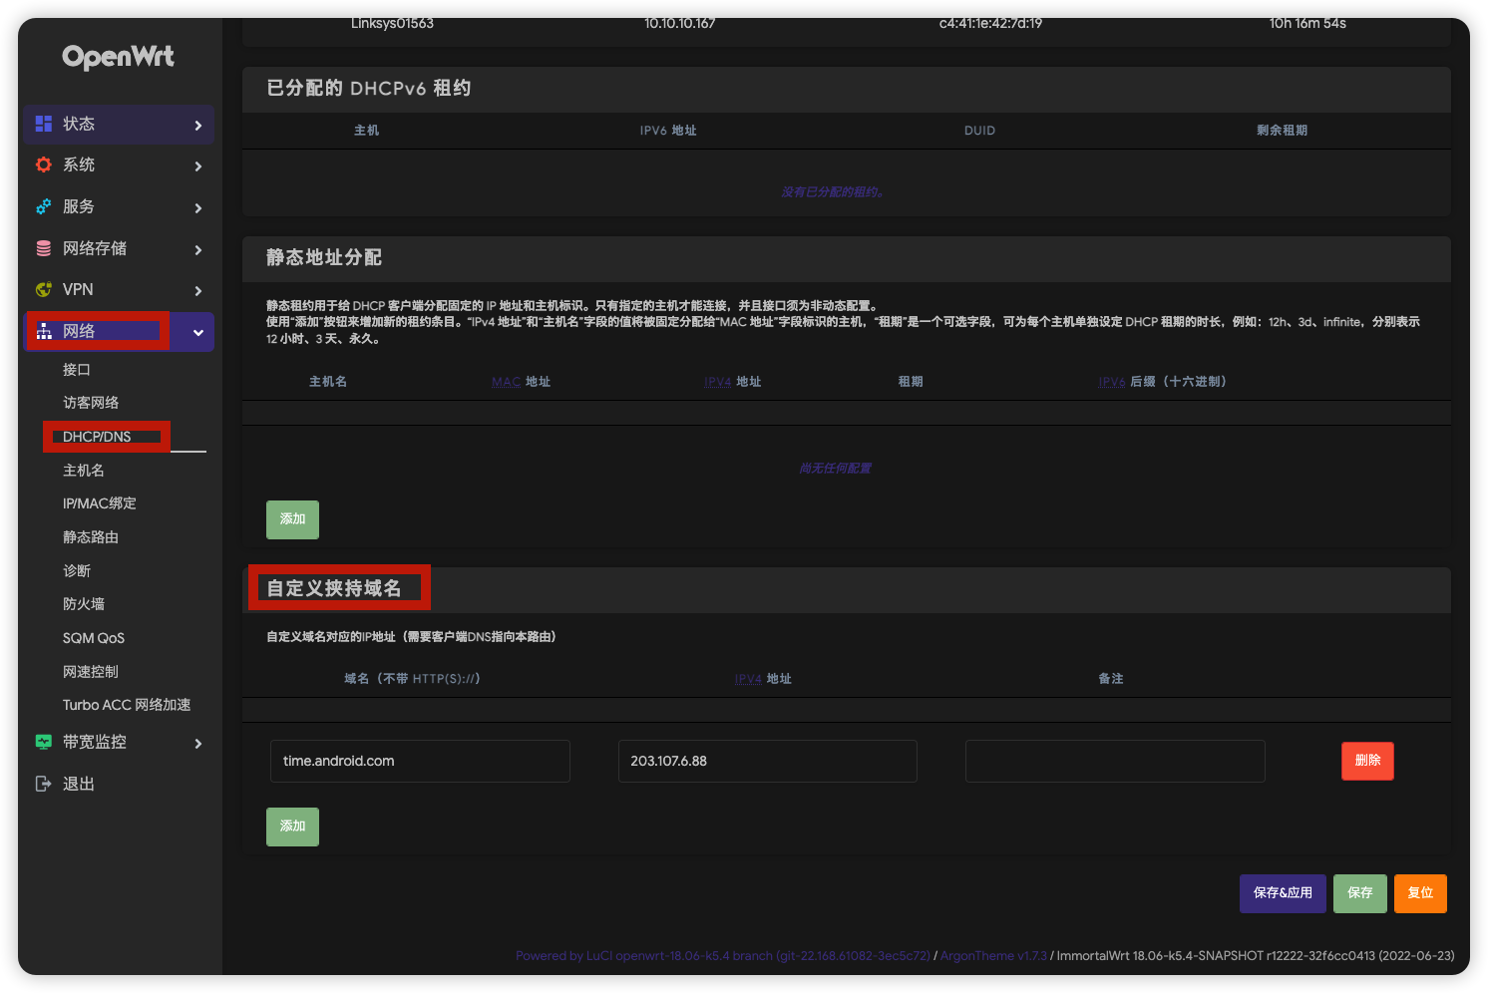Expand the VPN menu chevron
This screenshot has width=1488, height=993.
click(198, 291)
